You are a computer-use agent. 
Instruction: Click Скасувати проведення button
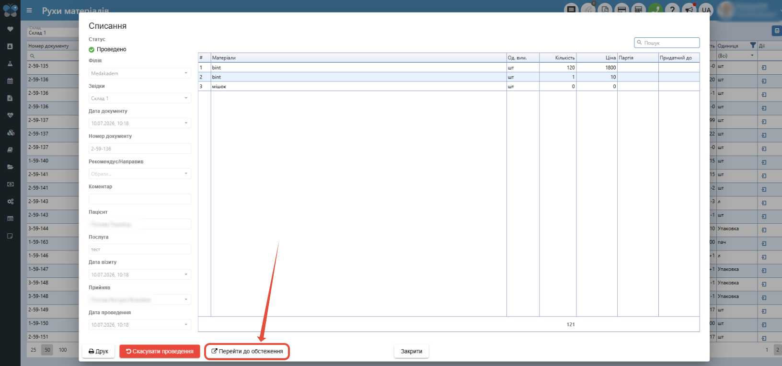(x=160, y=351)
